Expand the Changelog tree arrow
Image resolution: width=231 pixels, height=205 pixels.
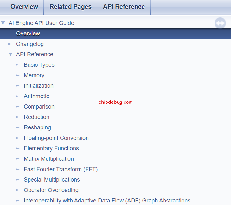click(x=10, y=44)
